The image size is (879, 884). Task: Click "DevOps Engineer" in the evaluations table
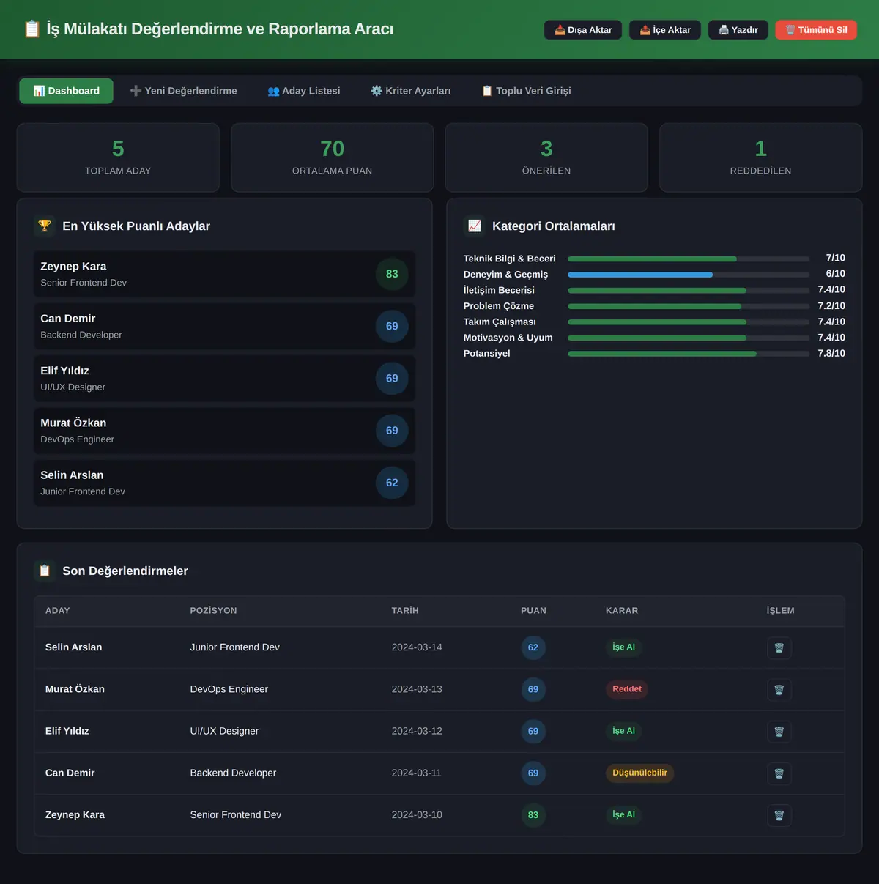click(x=229, y=689)
